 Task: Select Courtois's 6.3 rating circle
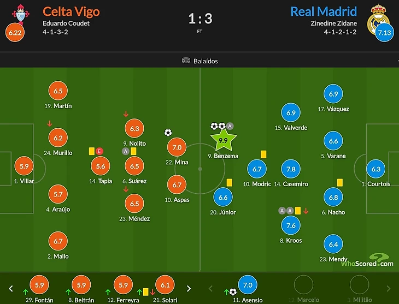point(376,169)
